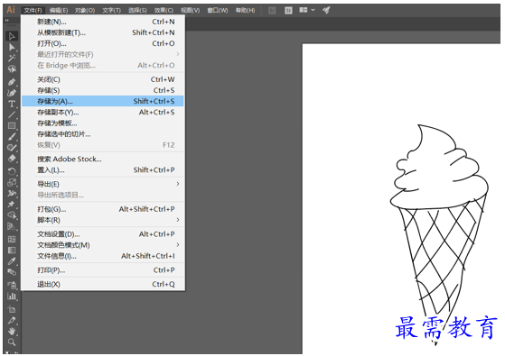Choose 存储选中的切片... menu entry
Image resolution: width=505 pixels, height=356 pixels.
pos(103,134)
